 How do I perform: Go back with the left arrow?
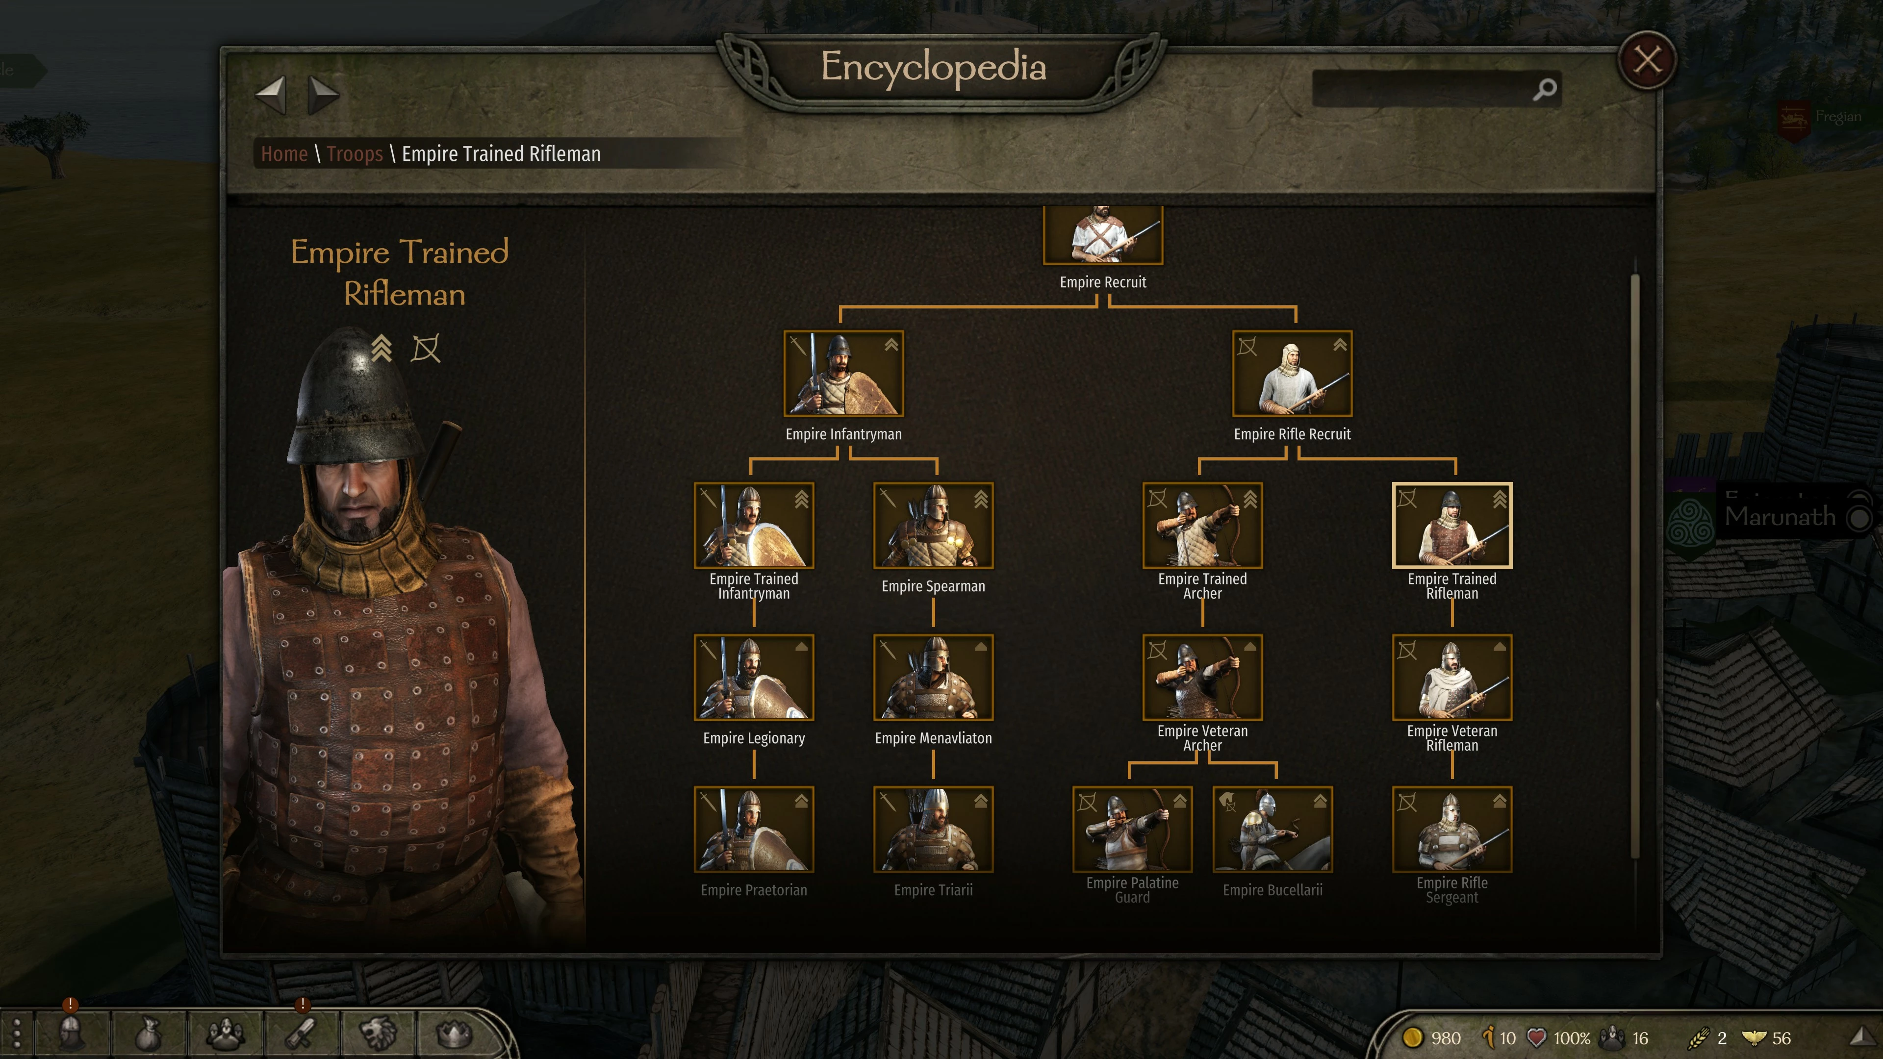pos(271,94)
